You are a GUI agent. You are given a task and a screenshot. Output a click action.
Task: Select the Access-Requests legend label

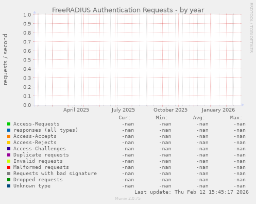37,124
